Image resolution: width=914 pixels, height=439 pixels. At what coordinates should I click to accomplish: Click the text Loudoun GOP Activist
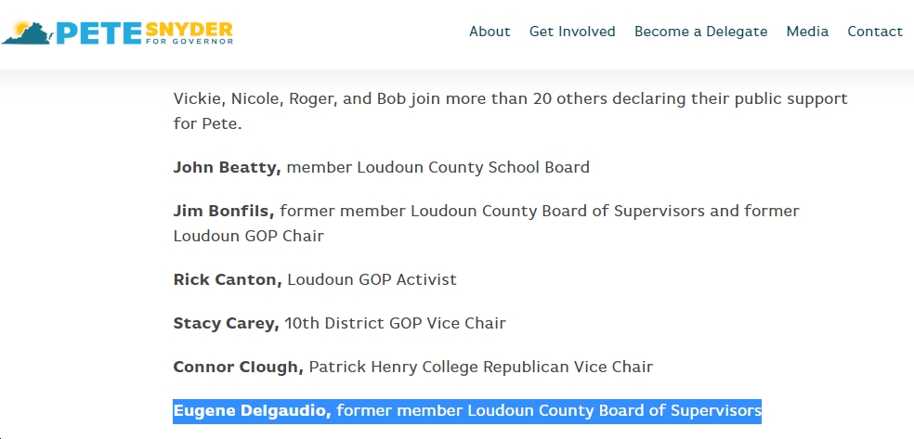pyautogui.click(x=372, y=279)
